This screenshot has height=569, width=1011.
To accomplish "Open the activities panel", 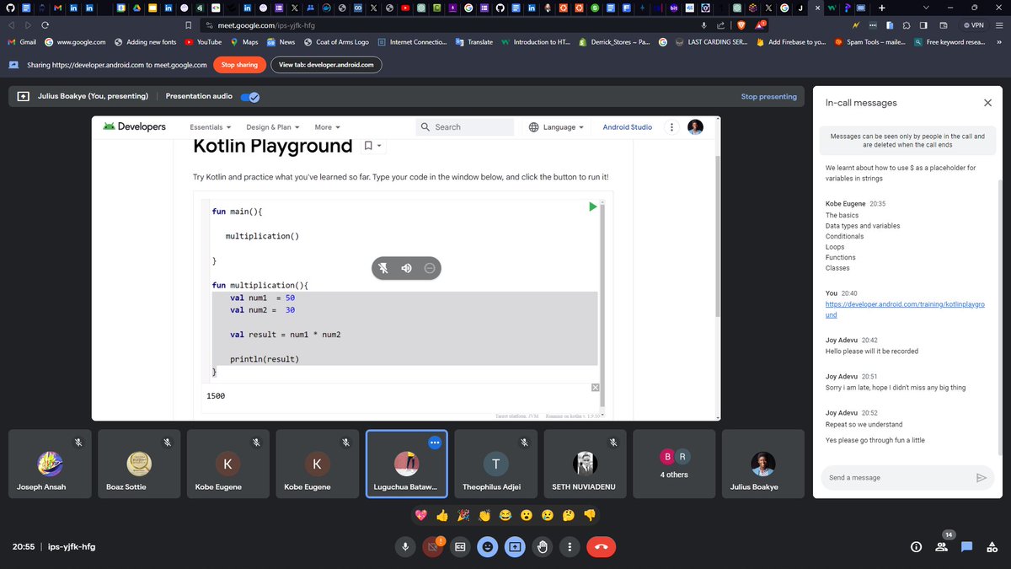I will pyautogui.click(x=991, y=547).
